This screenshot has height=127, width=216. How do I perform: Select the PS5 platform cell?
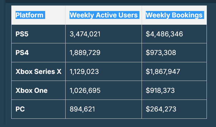click(x=22, y=34)
